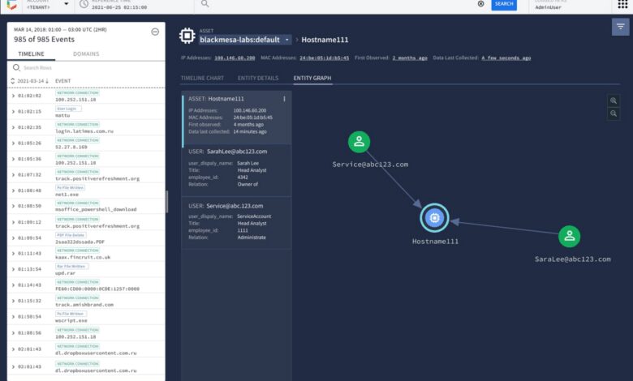633x381 pixels.
Task: Clear the search with the X icon
Action: (480, 3)
